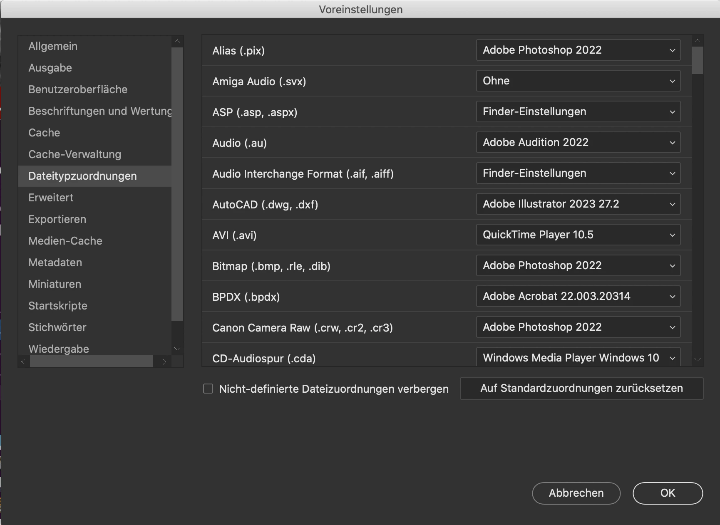Click the category list scroll-right arrow

tap(164, 362)
